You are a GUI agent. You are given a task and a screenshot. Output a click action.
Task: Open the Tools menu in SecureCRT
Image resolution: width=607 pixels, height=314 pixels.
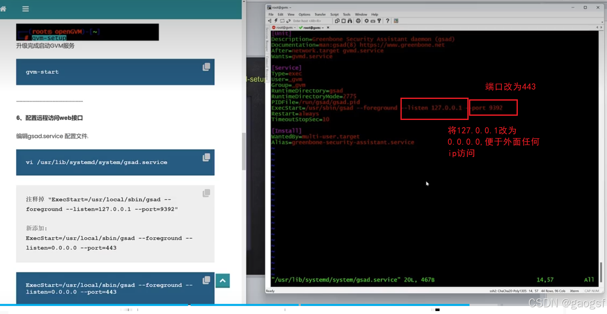pyautogui.click(x=347, y=14)
